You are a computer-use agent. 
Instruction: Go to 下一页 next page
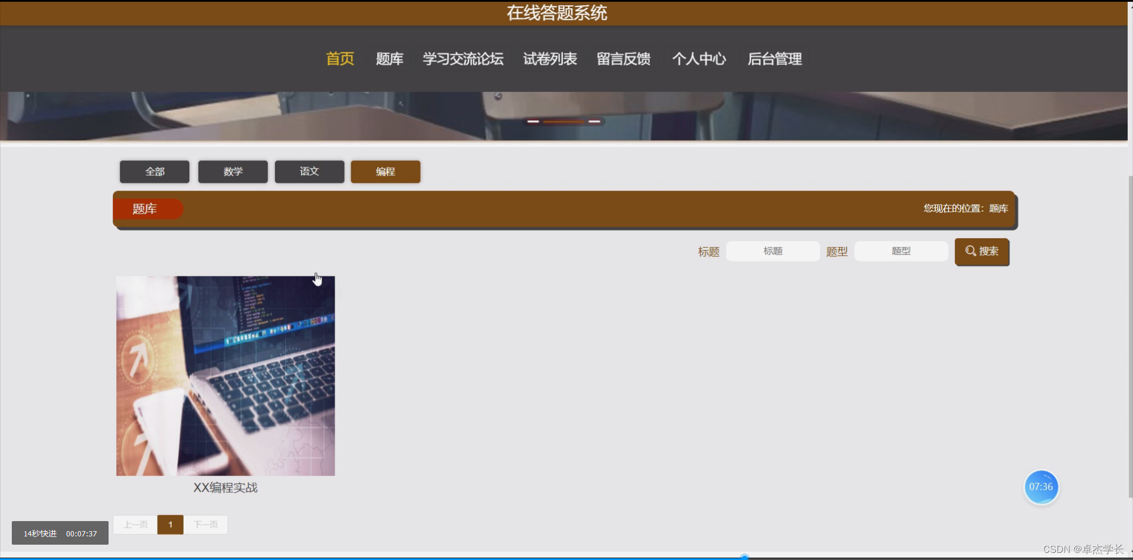click(205, 524)
